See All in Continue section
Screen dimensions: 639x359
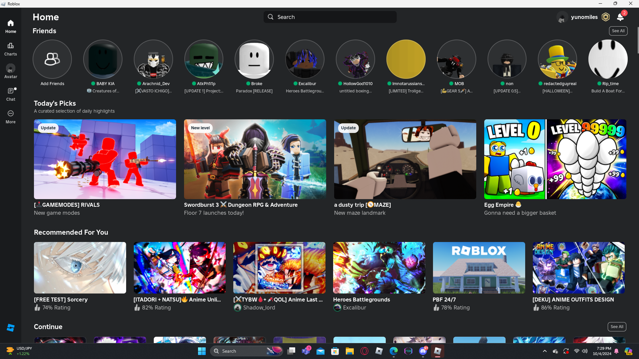(x=617, y=327)
